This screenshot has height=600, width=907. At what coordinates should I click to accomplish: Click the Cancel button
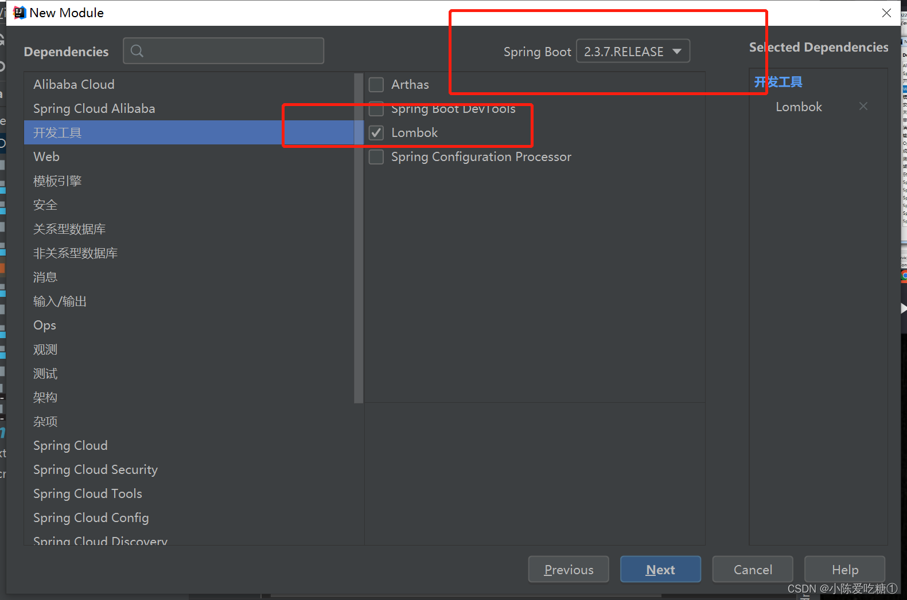click(x=753, y=570)
